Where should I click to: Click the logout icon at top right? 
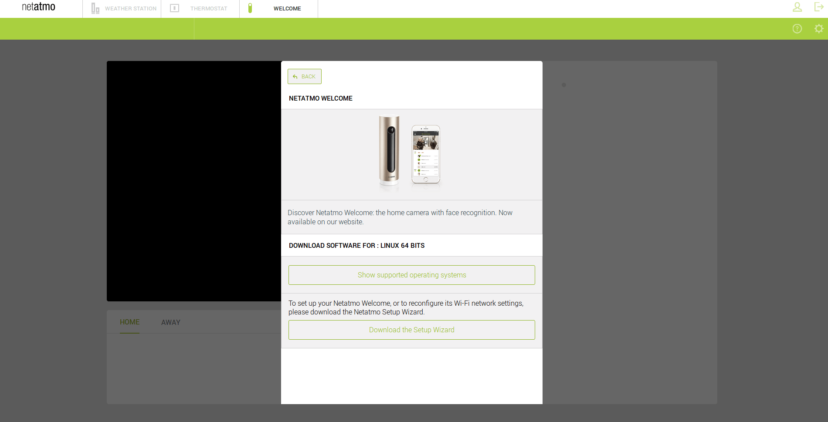coord(818,7)
